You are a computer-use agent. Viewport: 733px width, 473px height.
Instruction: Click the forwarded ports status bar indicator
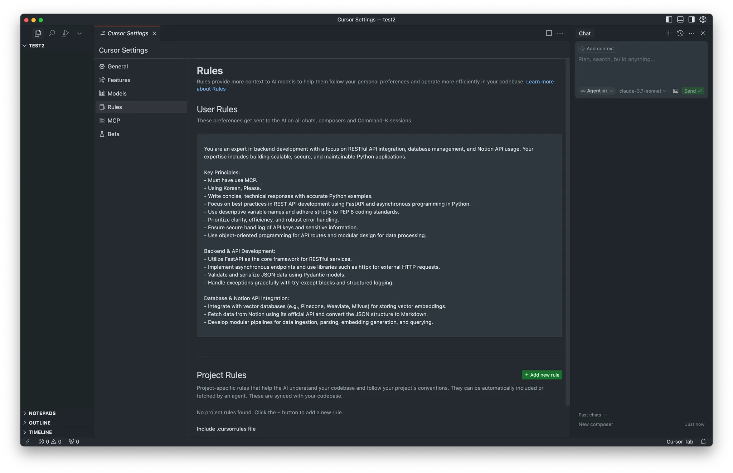coord(74,442)
